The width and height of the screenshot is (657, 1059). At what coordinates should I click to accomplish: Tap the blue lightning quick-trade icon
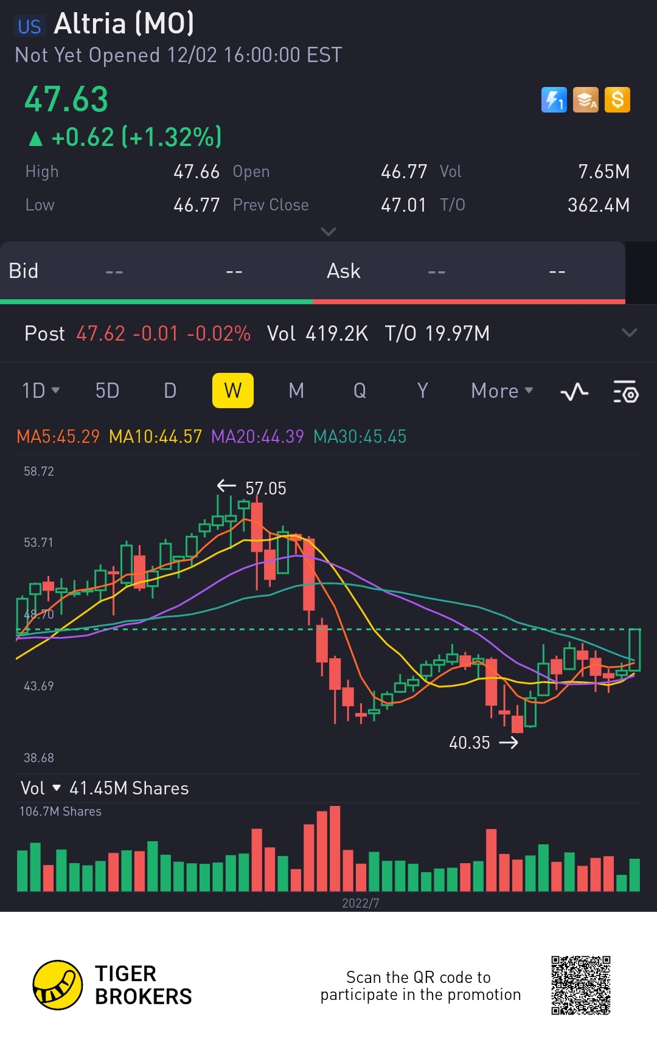(x=554, y=100)
